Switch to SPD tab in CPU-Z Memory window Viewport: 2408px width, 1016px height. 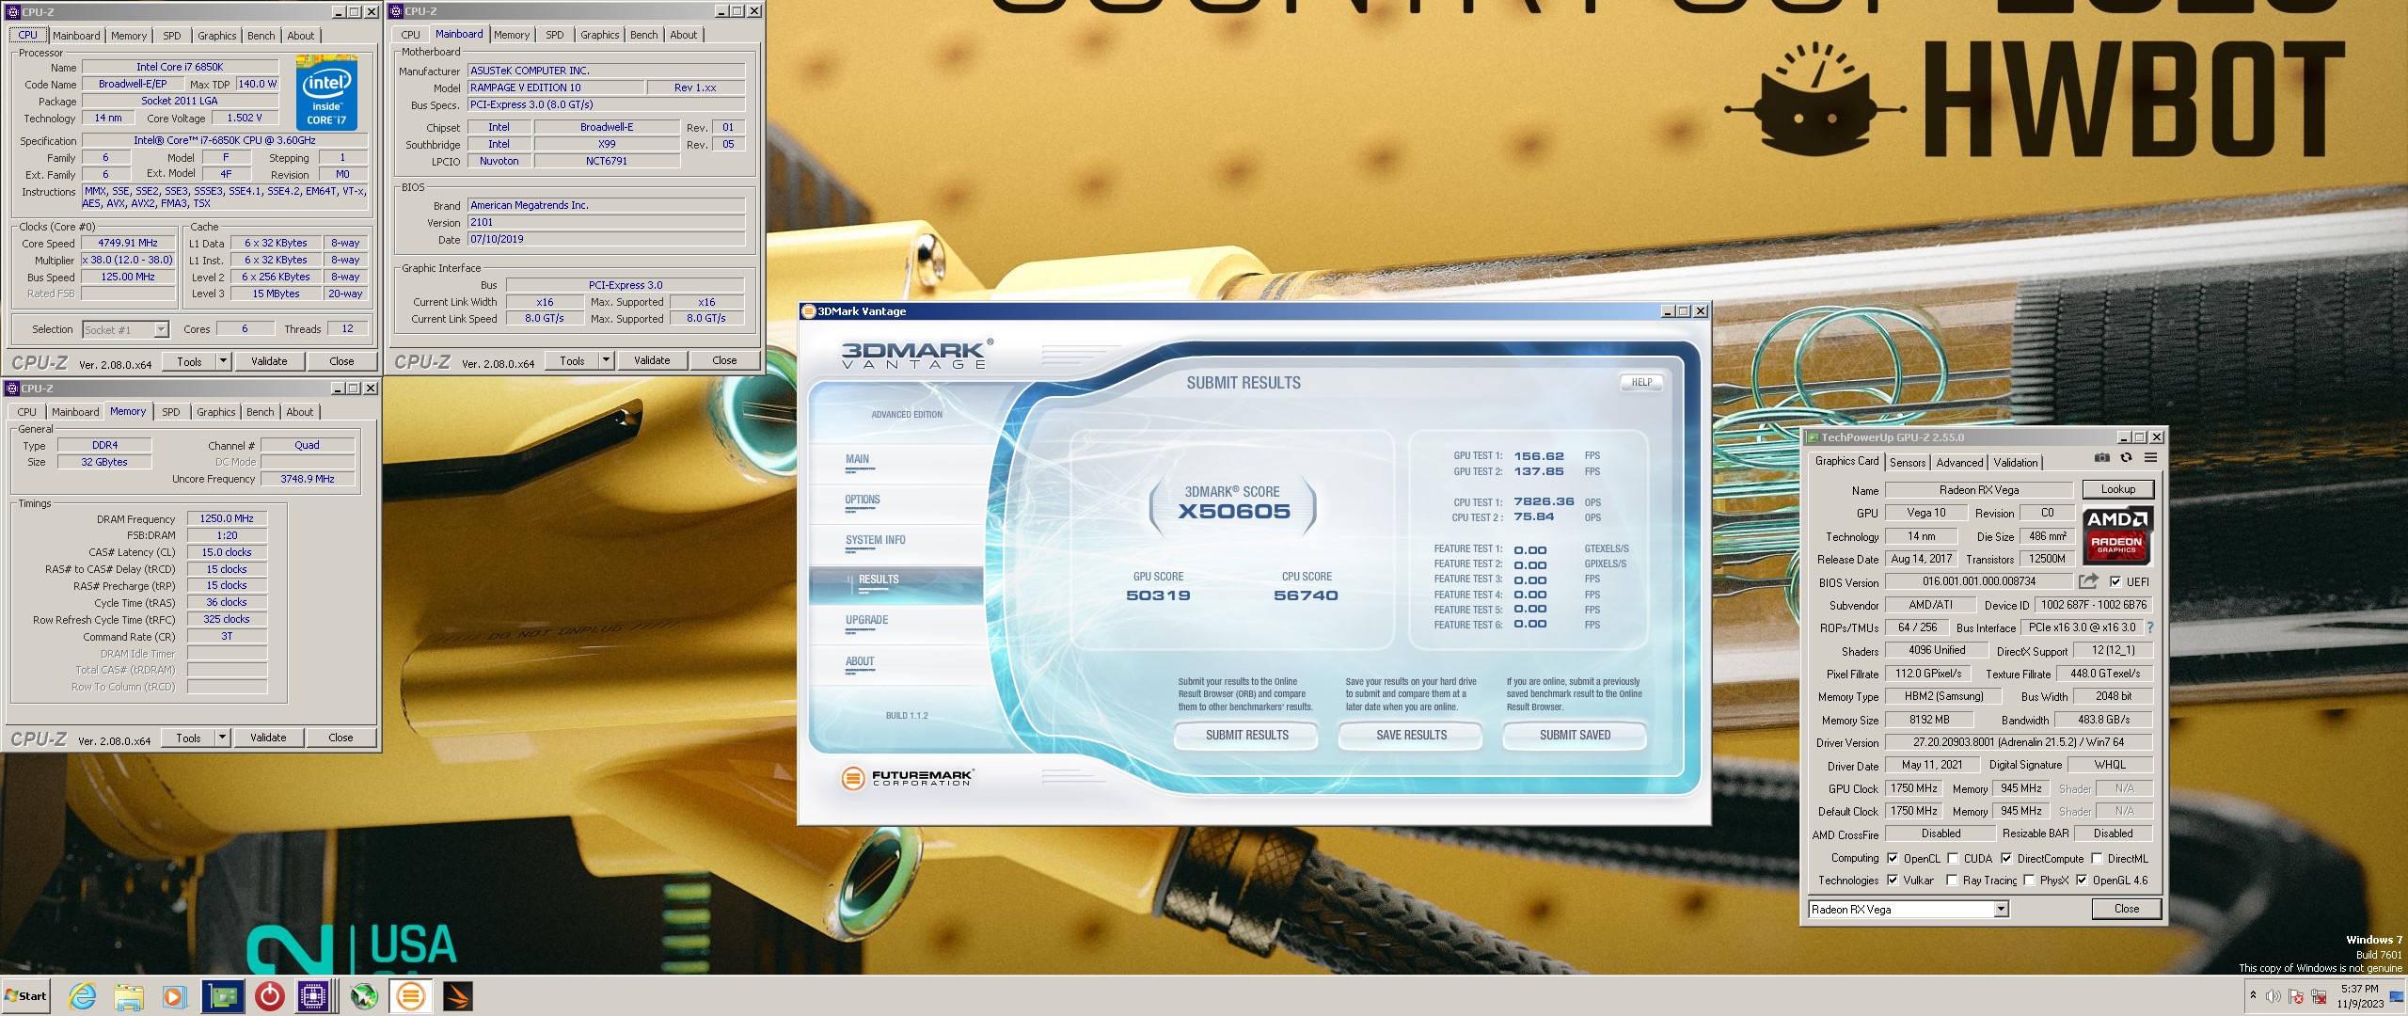(170, 412)
